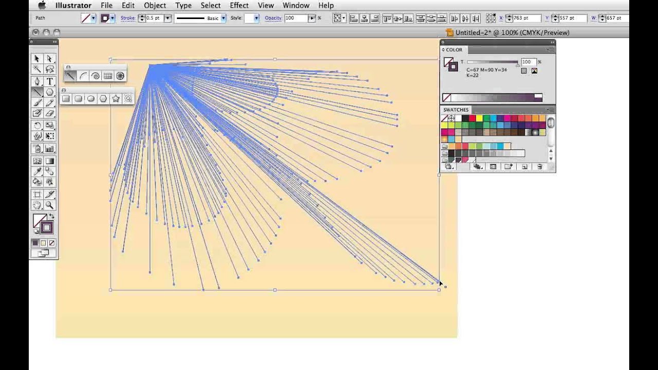This screenshot has width=658, height=370.
Task: Choose the Ellipse tool in shapes panel
Action: (x=90, y=99)
